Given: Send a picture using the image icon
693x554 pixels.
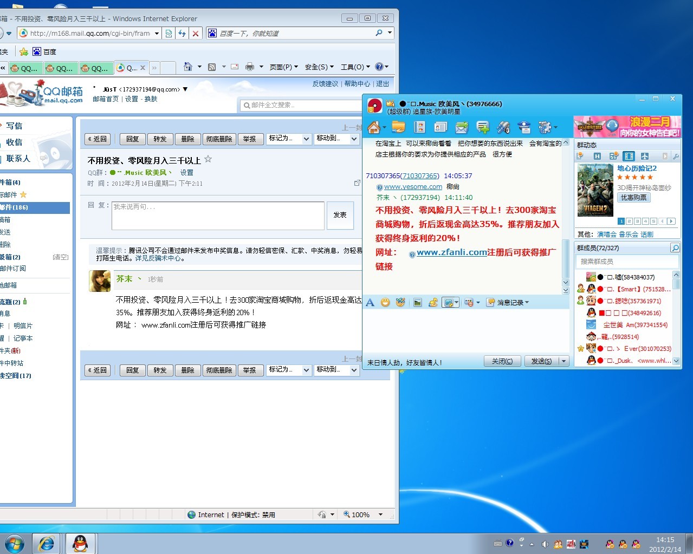Looking at the screenshot, I should click(417, 302).
